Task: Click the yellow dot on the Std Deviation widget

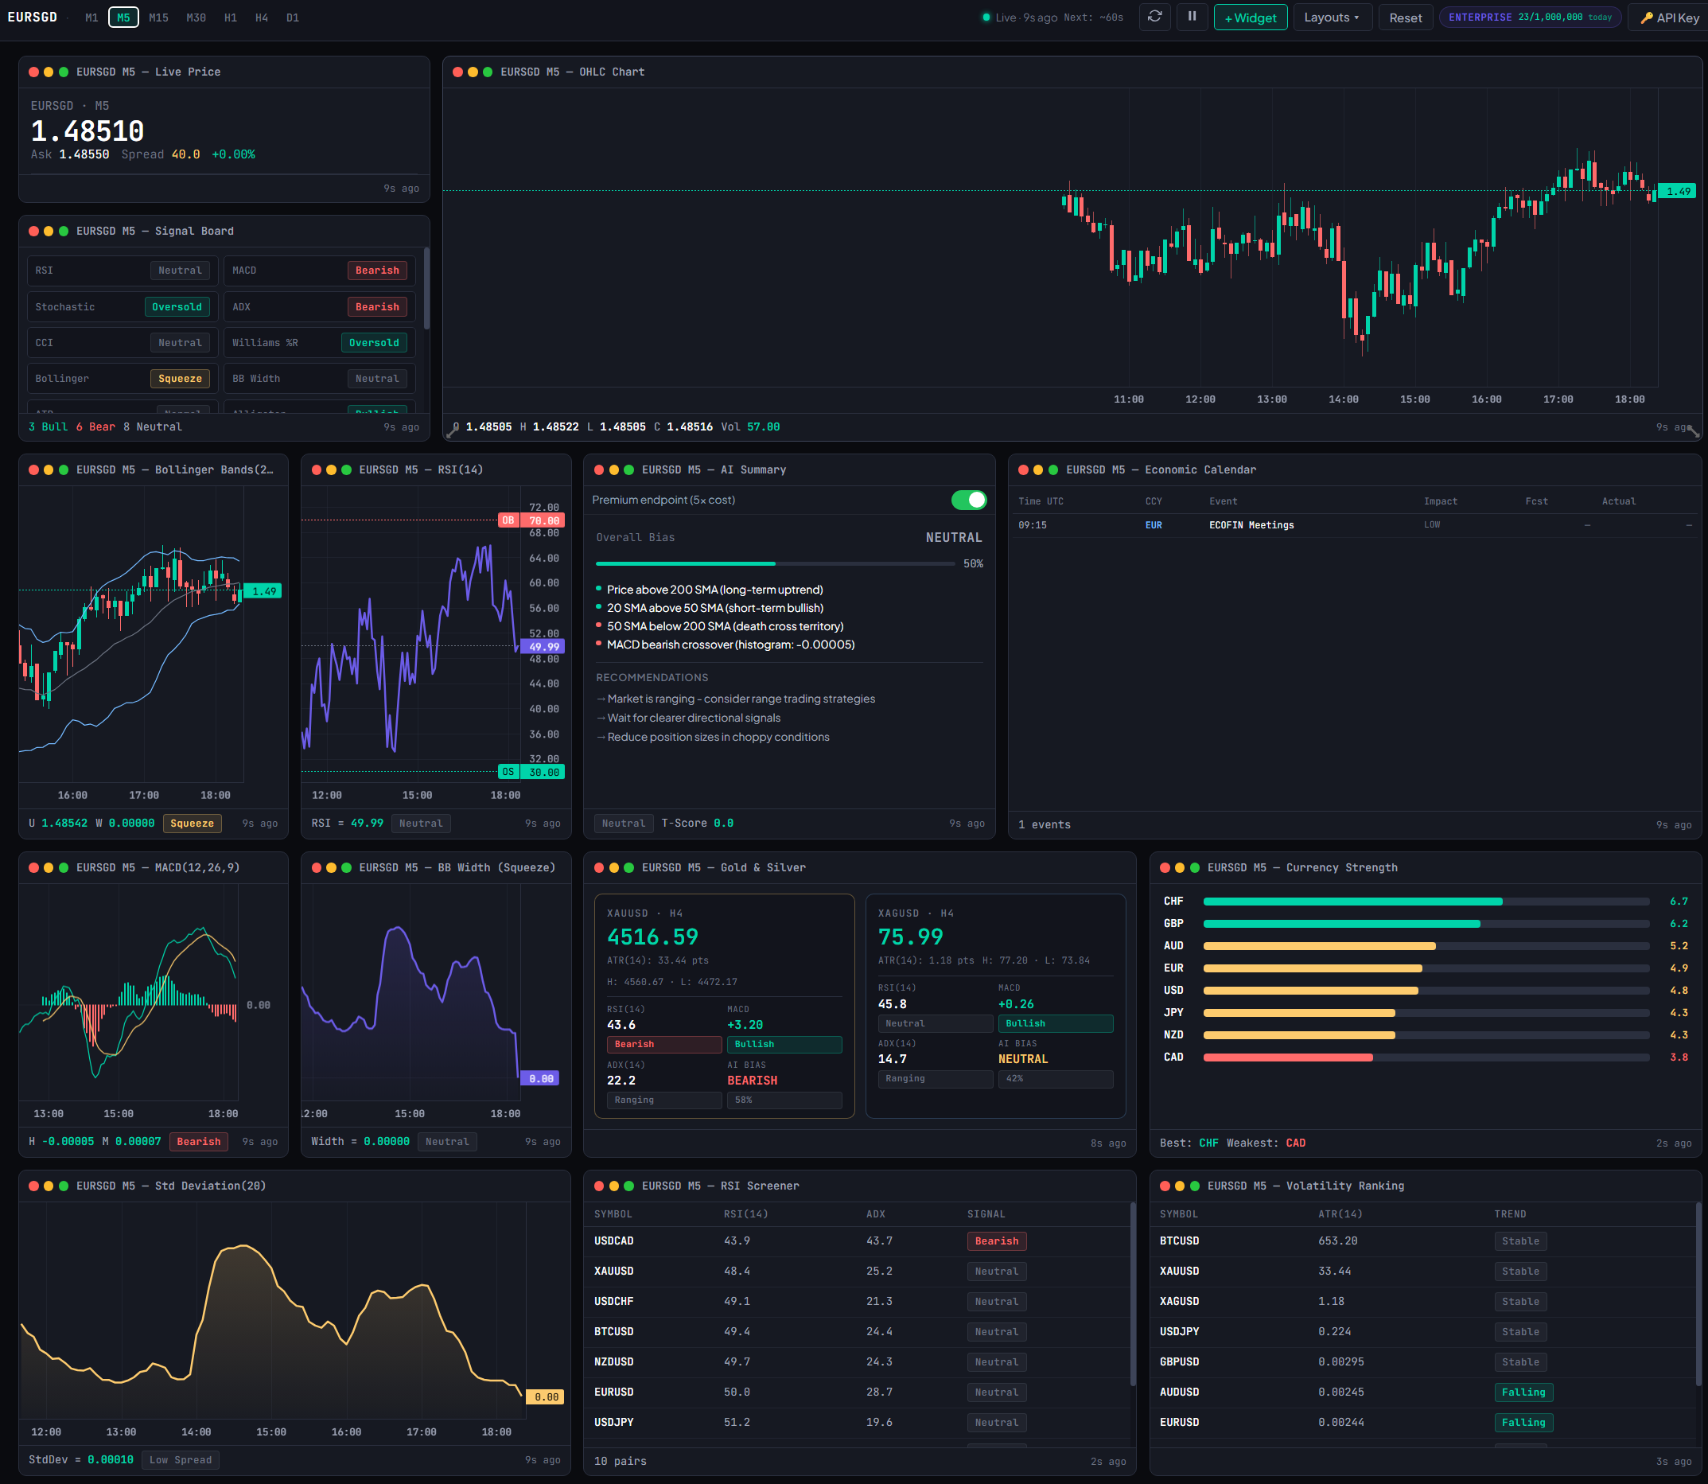Action: (49, 1186)
